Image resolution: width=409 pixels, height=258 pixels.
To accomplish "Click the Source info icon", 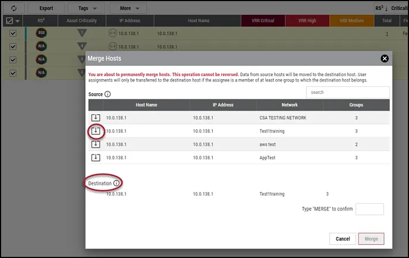I will 108,94.
